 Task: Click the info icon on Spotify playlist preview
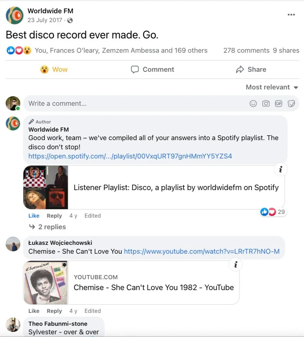click(x=281, y=170)
